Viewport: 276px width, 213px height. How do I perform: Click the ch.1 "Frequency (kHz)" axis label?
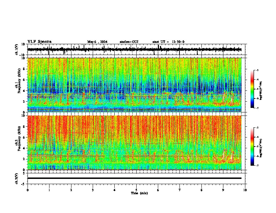(19, 81)
